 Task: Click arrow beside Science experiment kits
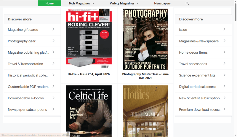tap(224, 75)
